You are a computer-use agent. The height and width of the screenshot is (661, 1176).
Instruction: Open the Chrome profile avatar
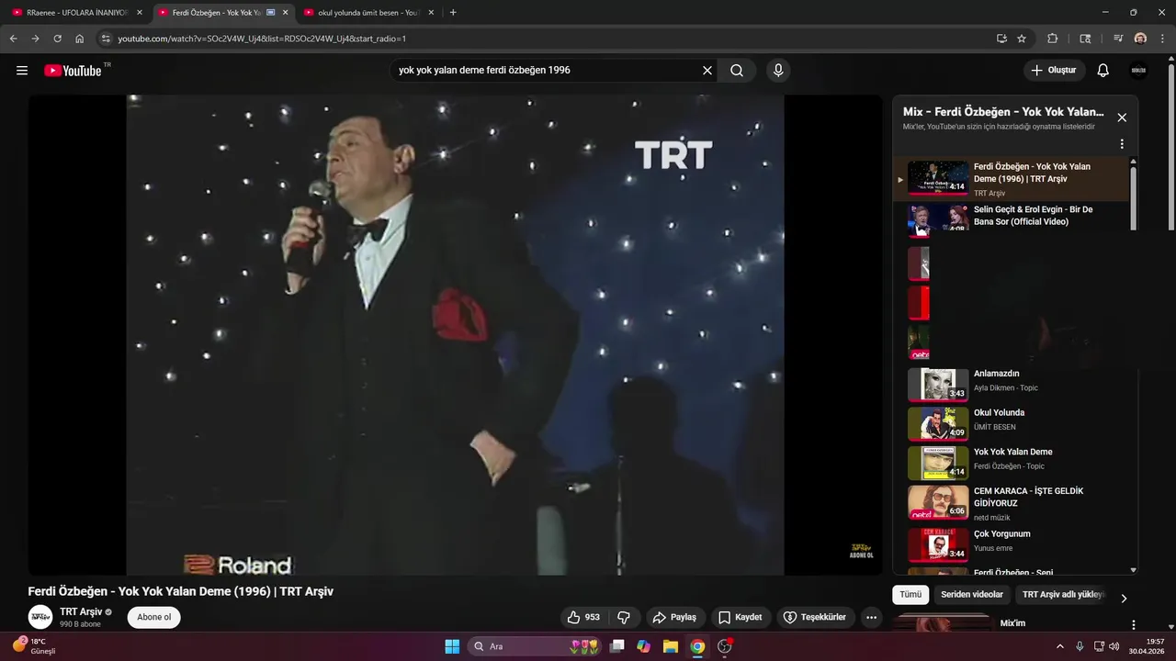[x=1140, y=39]
